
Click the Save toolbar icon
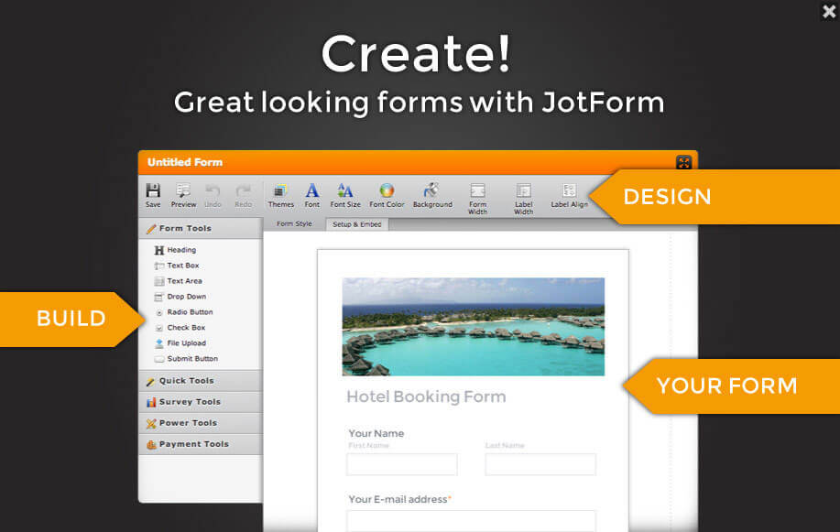(153, 195)
